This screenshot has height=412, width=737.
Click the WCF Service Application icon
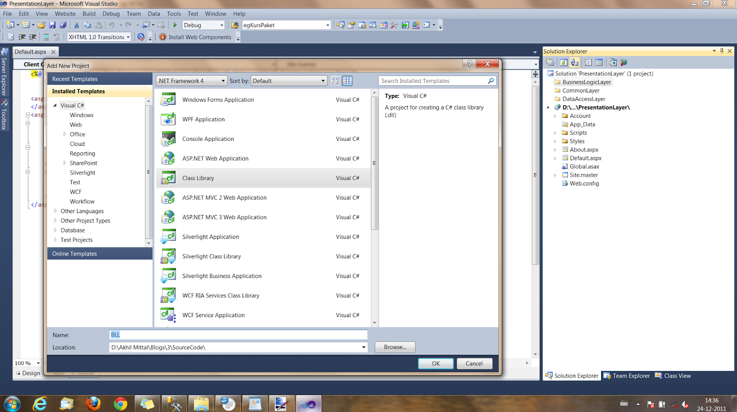[168, 315]
